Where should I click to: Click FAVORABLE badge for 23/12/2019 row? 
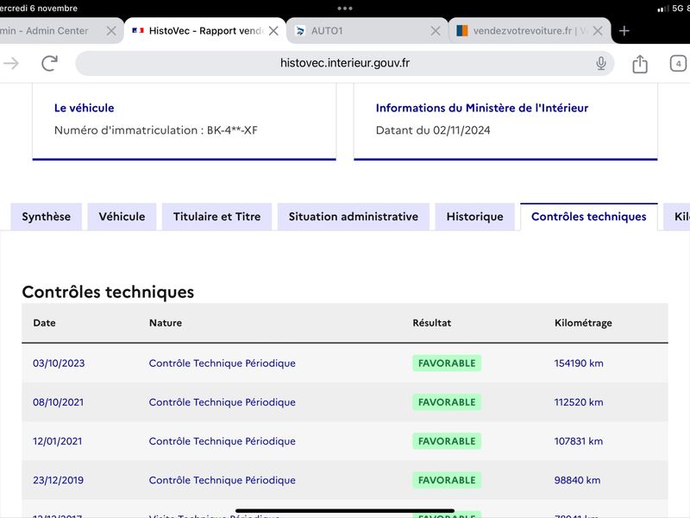(x=447, y=480)
